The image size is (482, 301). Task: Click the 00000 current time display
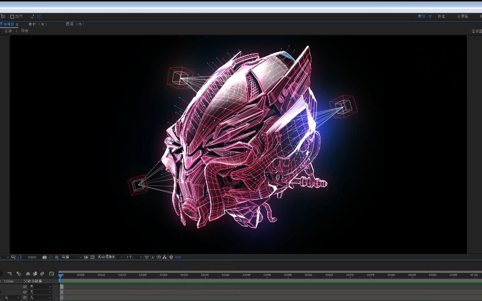coord(32,257)
